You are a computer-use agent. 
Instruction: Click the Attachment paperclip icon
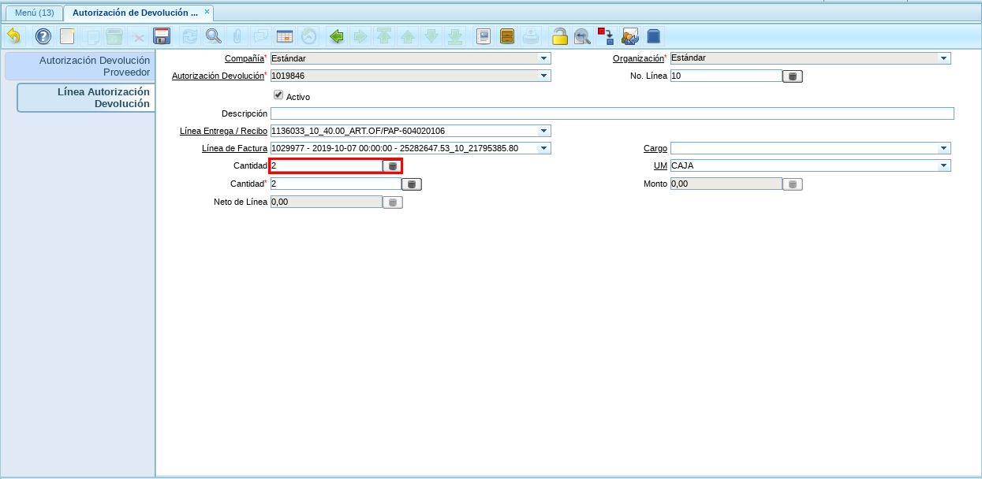point(237,36)
